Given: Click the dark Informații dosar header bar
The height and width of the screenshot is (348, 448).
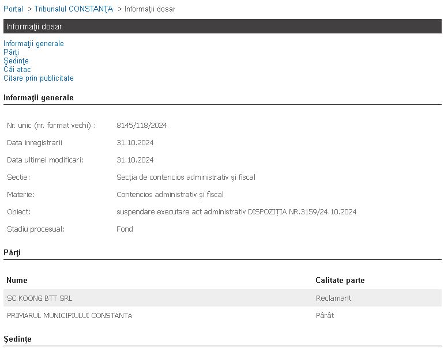Looking at the screenshot, I should click(223, 27).
